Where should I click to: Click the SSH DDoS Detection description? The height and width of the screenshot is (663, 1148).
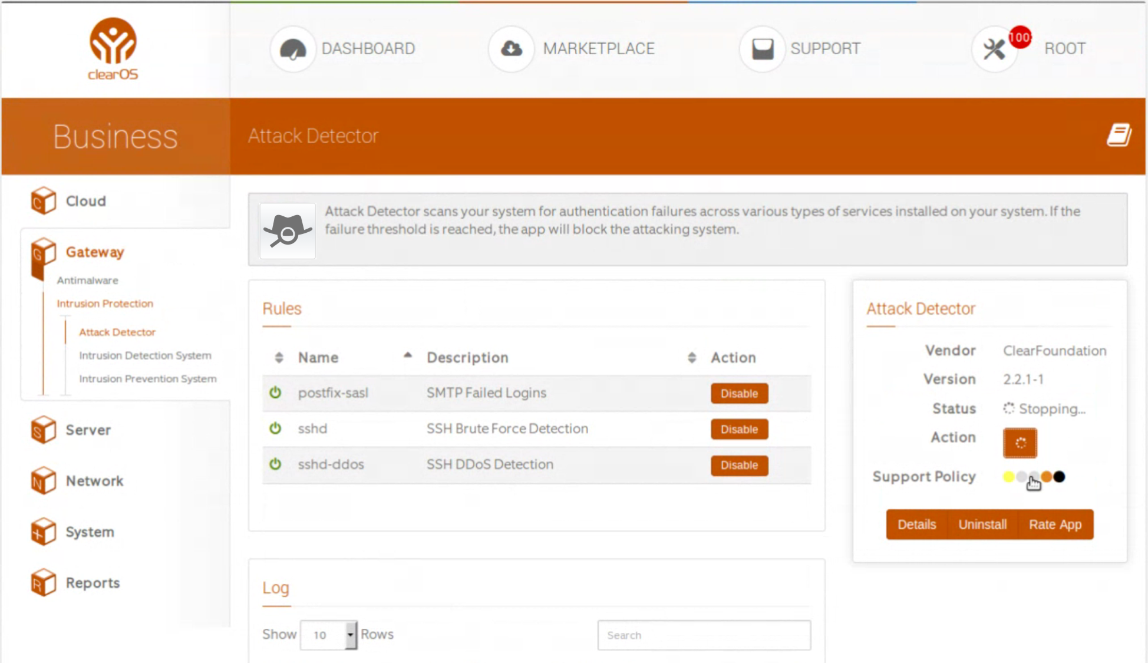pyautogui.click(x=490, y=464)
